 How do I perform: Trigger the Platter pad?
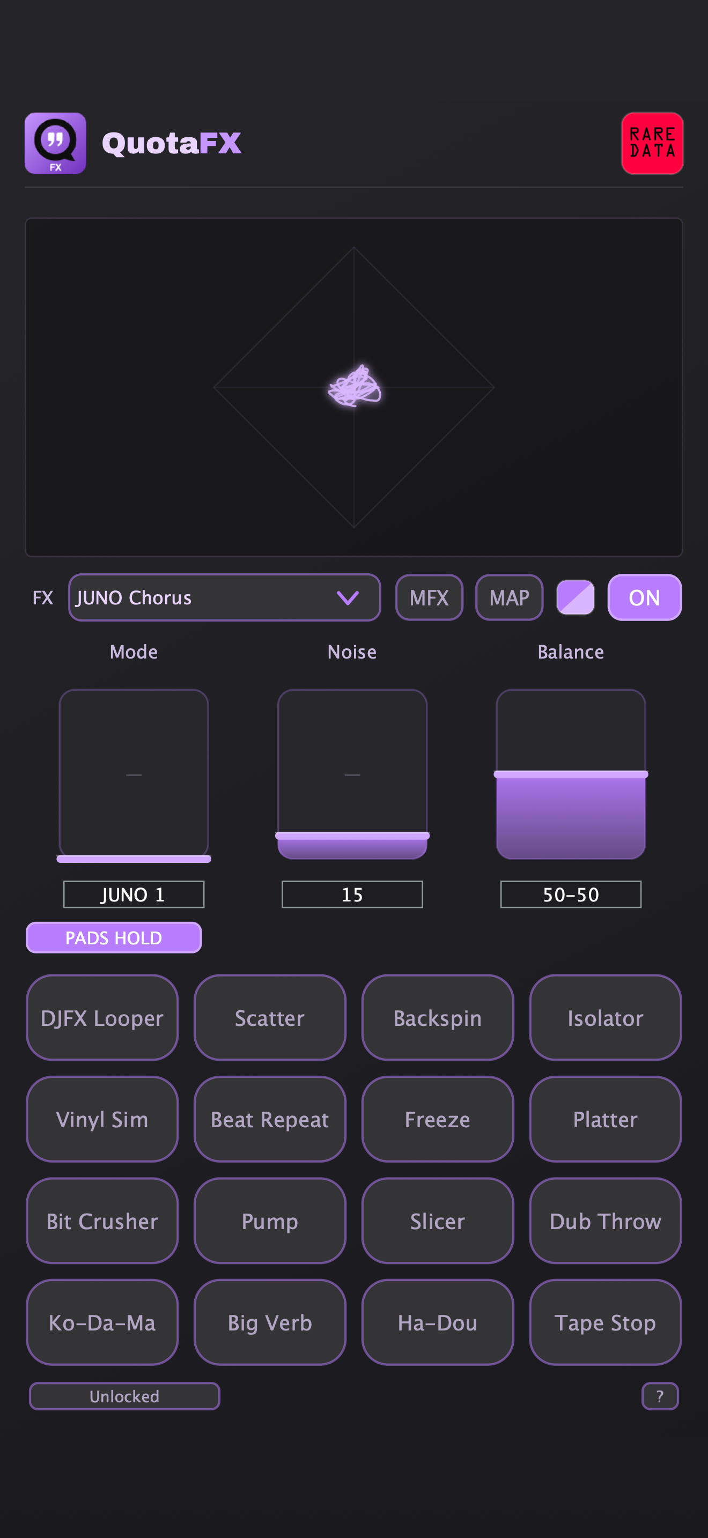click(606, 1120)
